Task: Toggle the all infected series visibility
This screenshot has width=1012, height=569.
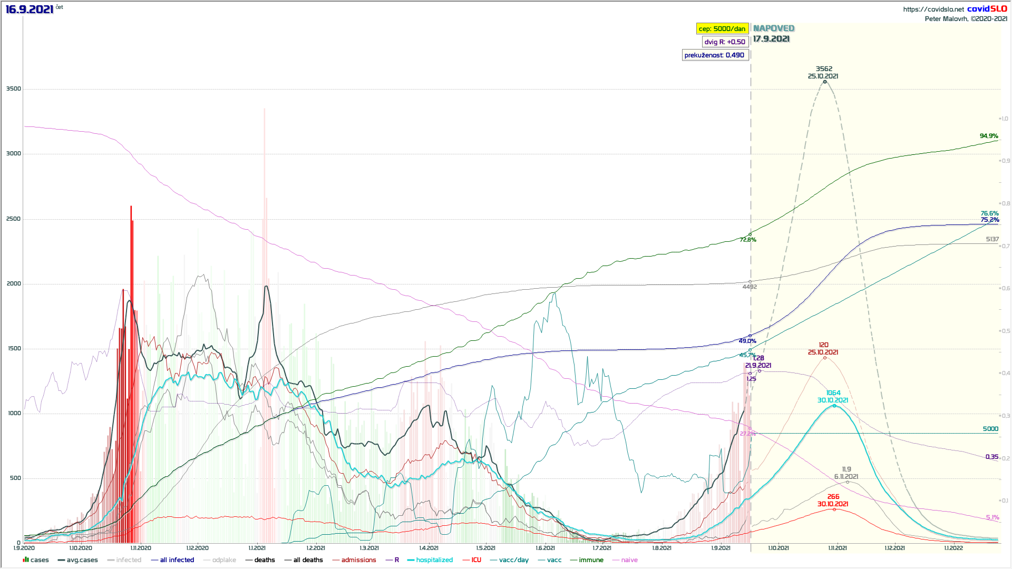Action: coord(177,560)
